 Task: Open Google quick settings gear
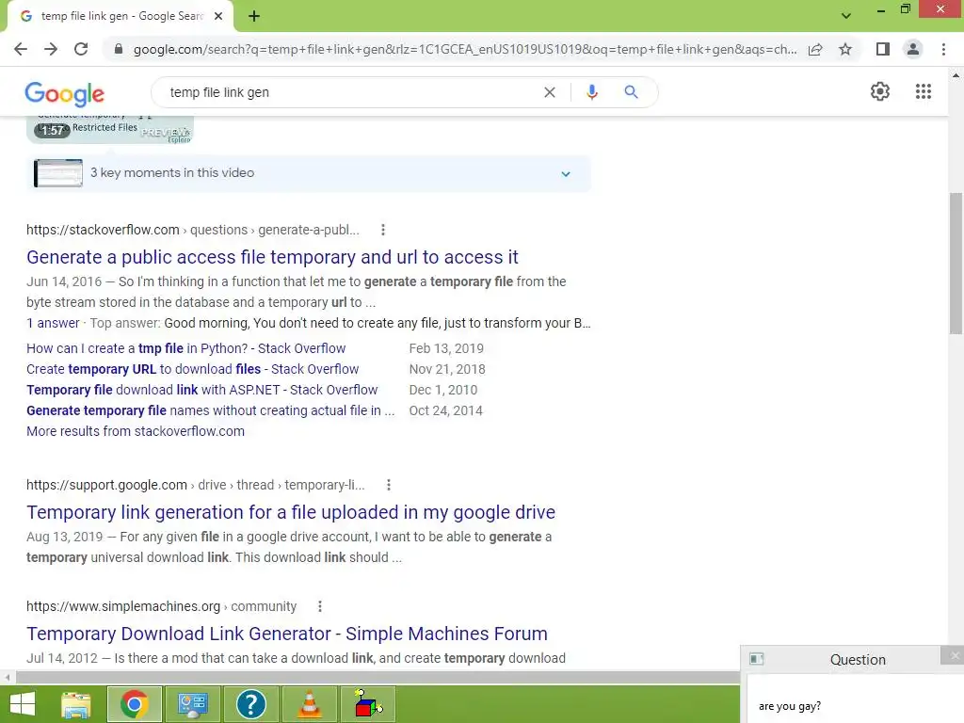point(880,91)
